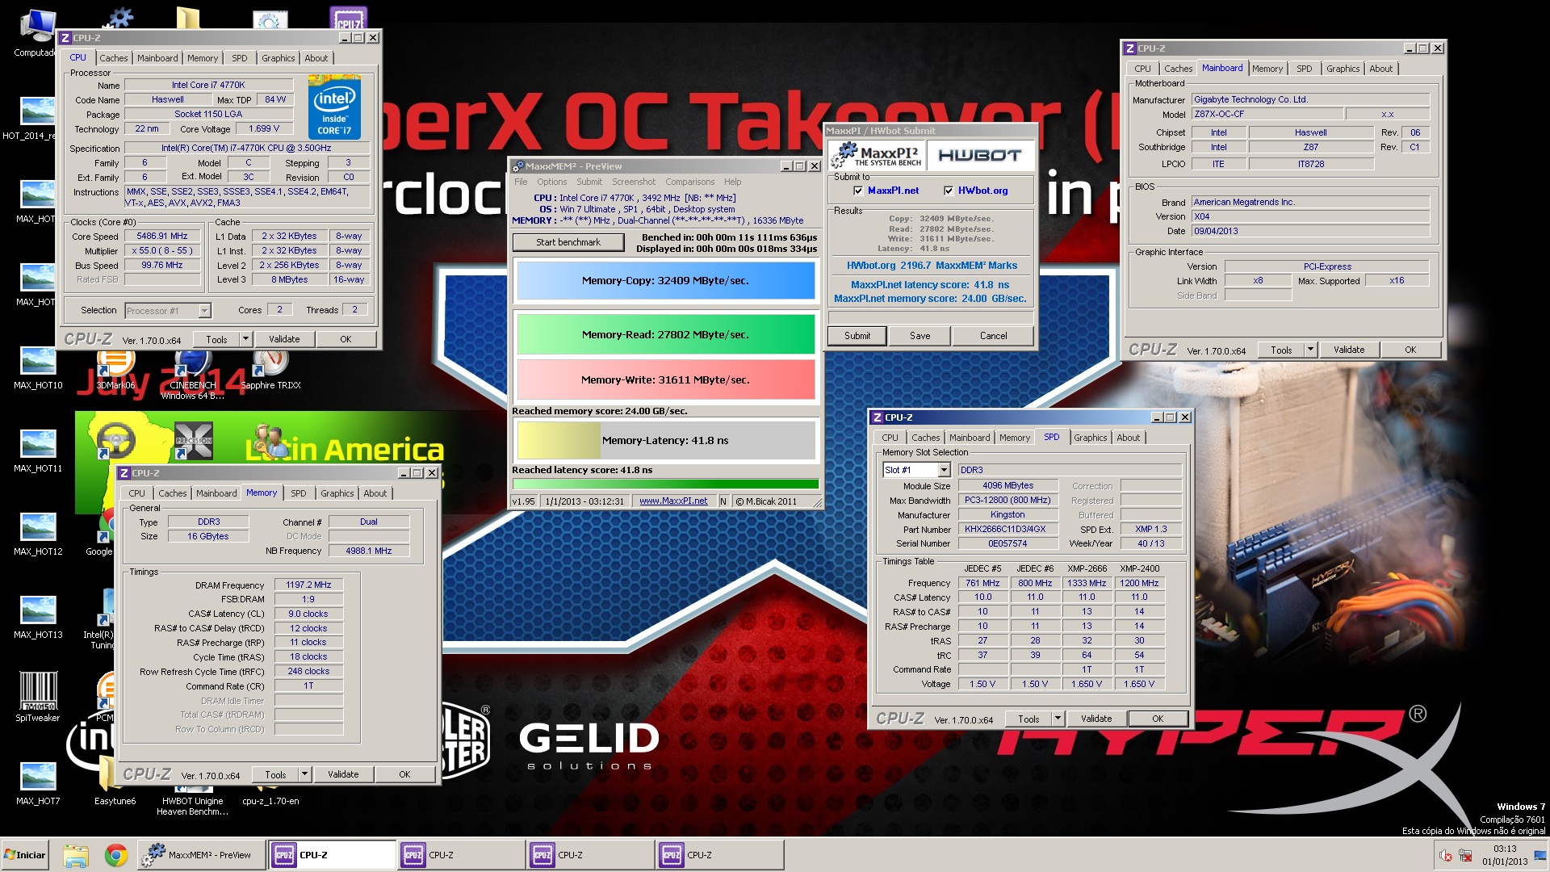Screen dimensions: 1550x872
Task: Open the Comparisons menu in MaxxMEM²
Action: (x=689, y=182)
